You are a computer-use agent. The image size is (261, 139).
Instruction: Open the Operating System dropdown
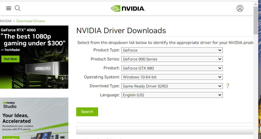pos(172,77)
